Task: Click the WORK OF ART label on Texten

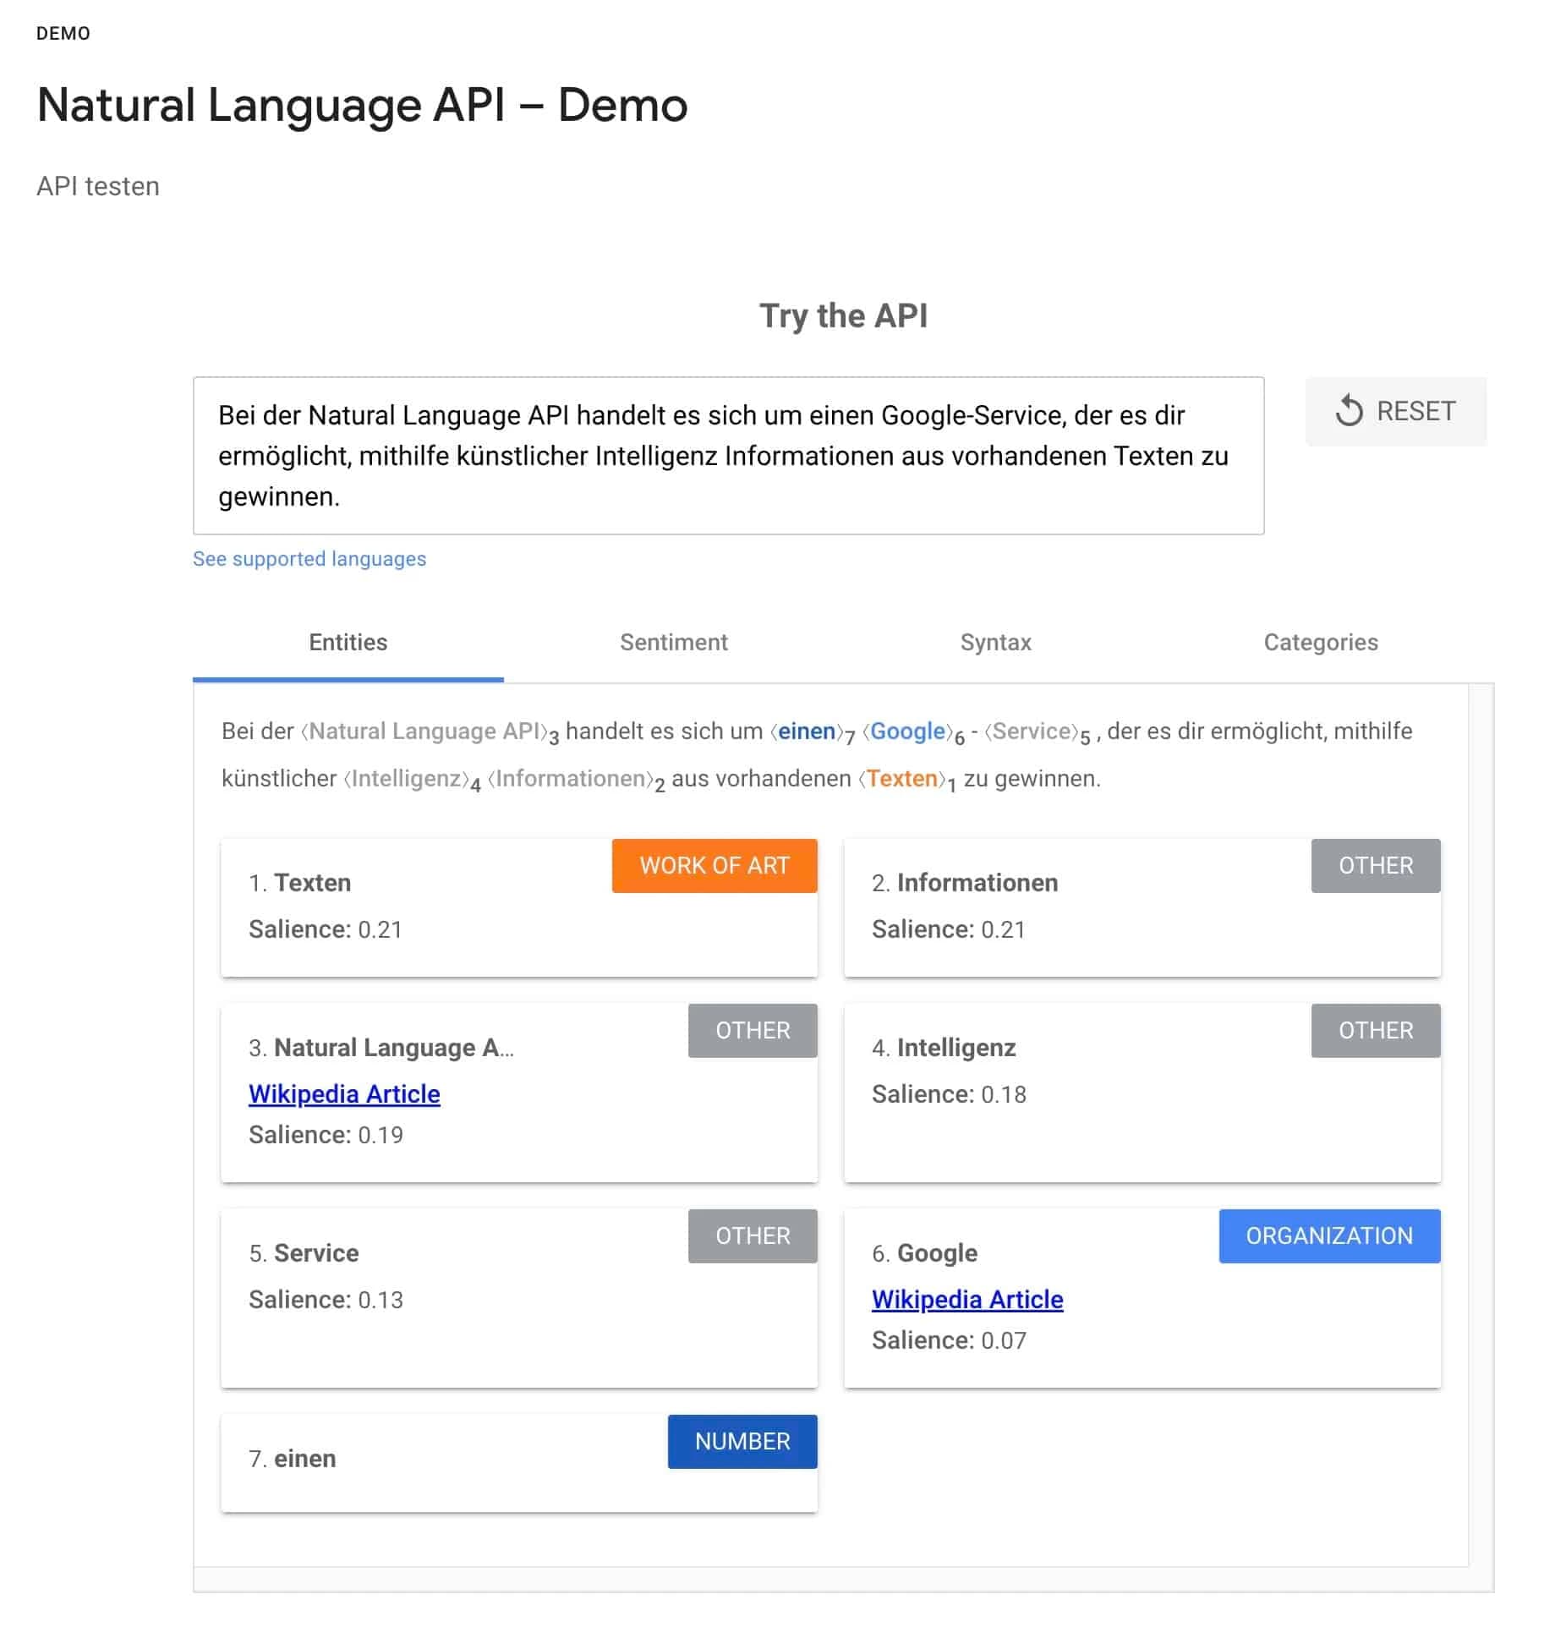Action: point(714,865)
